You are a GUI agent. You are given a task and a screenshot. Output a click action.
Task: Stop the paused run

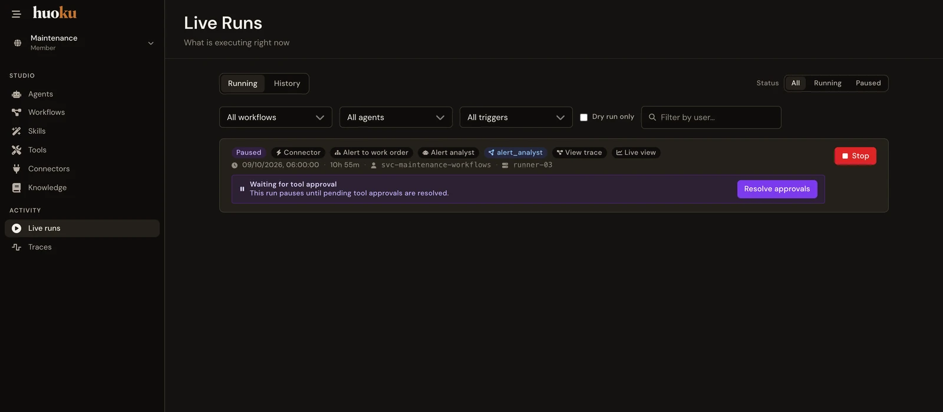[855, 156]
